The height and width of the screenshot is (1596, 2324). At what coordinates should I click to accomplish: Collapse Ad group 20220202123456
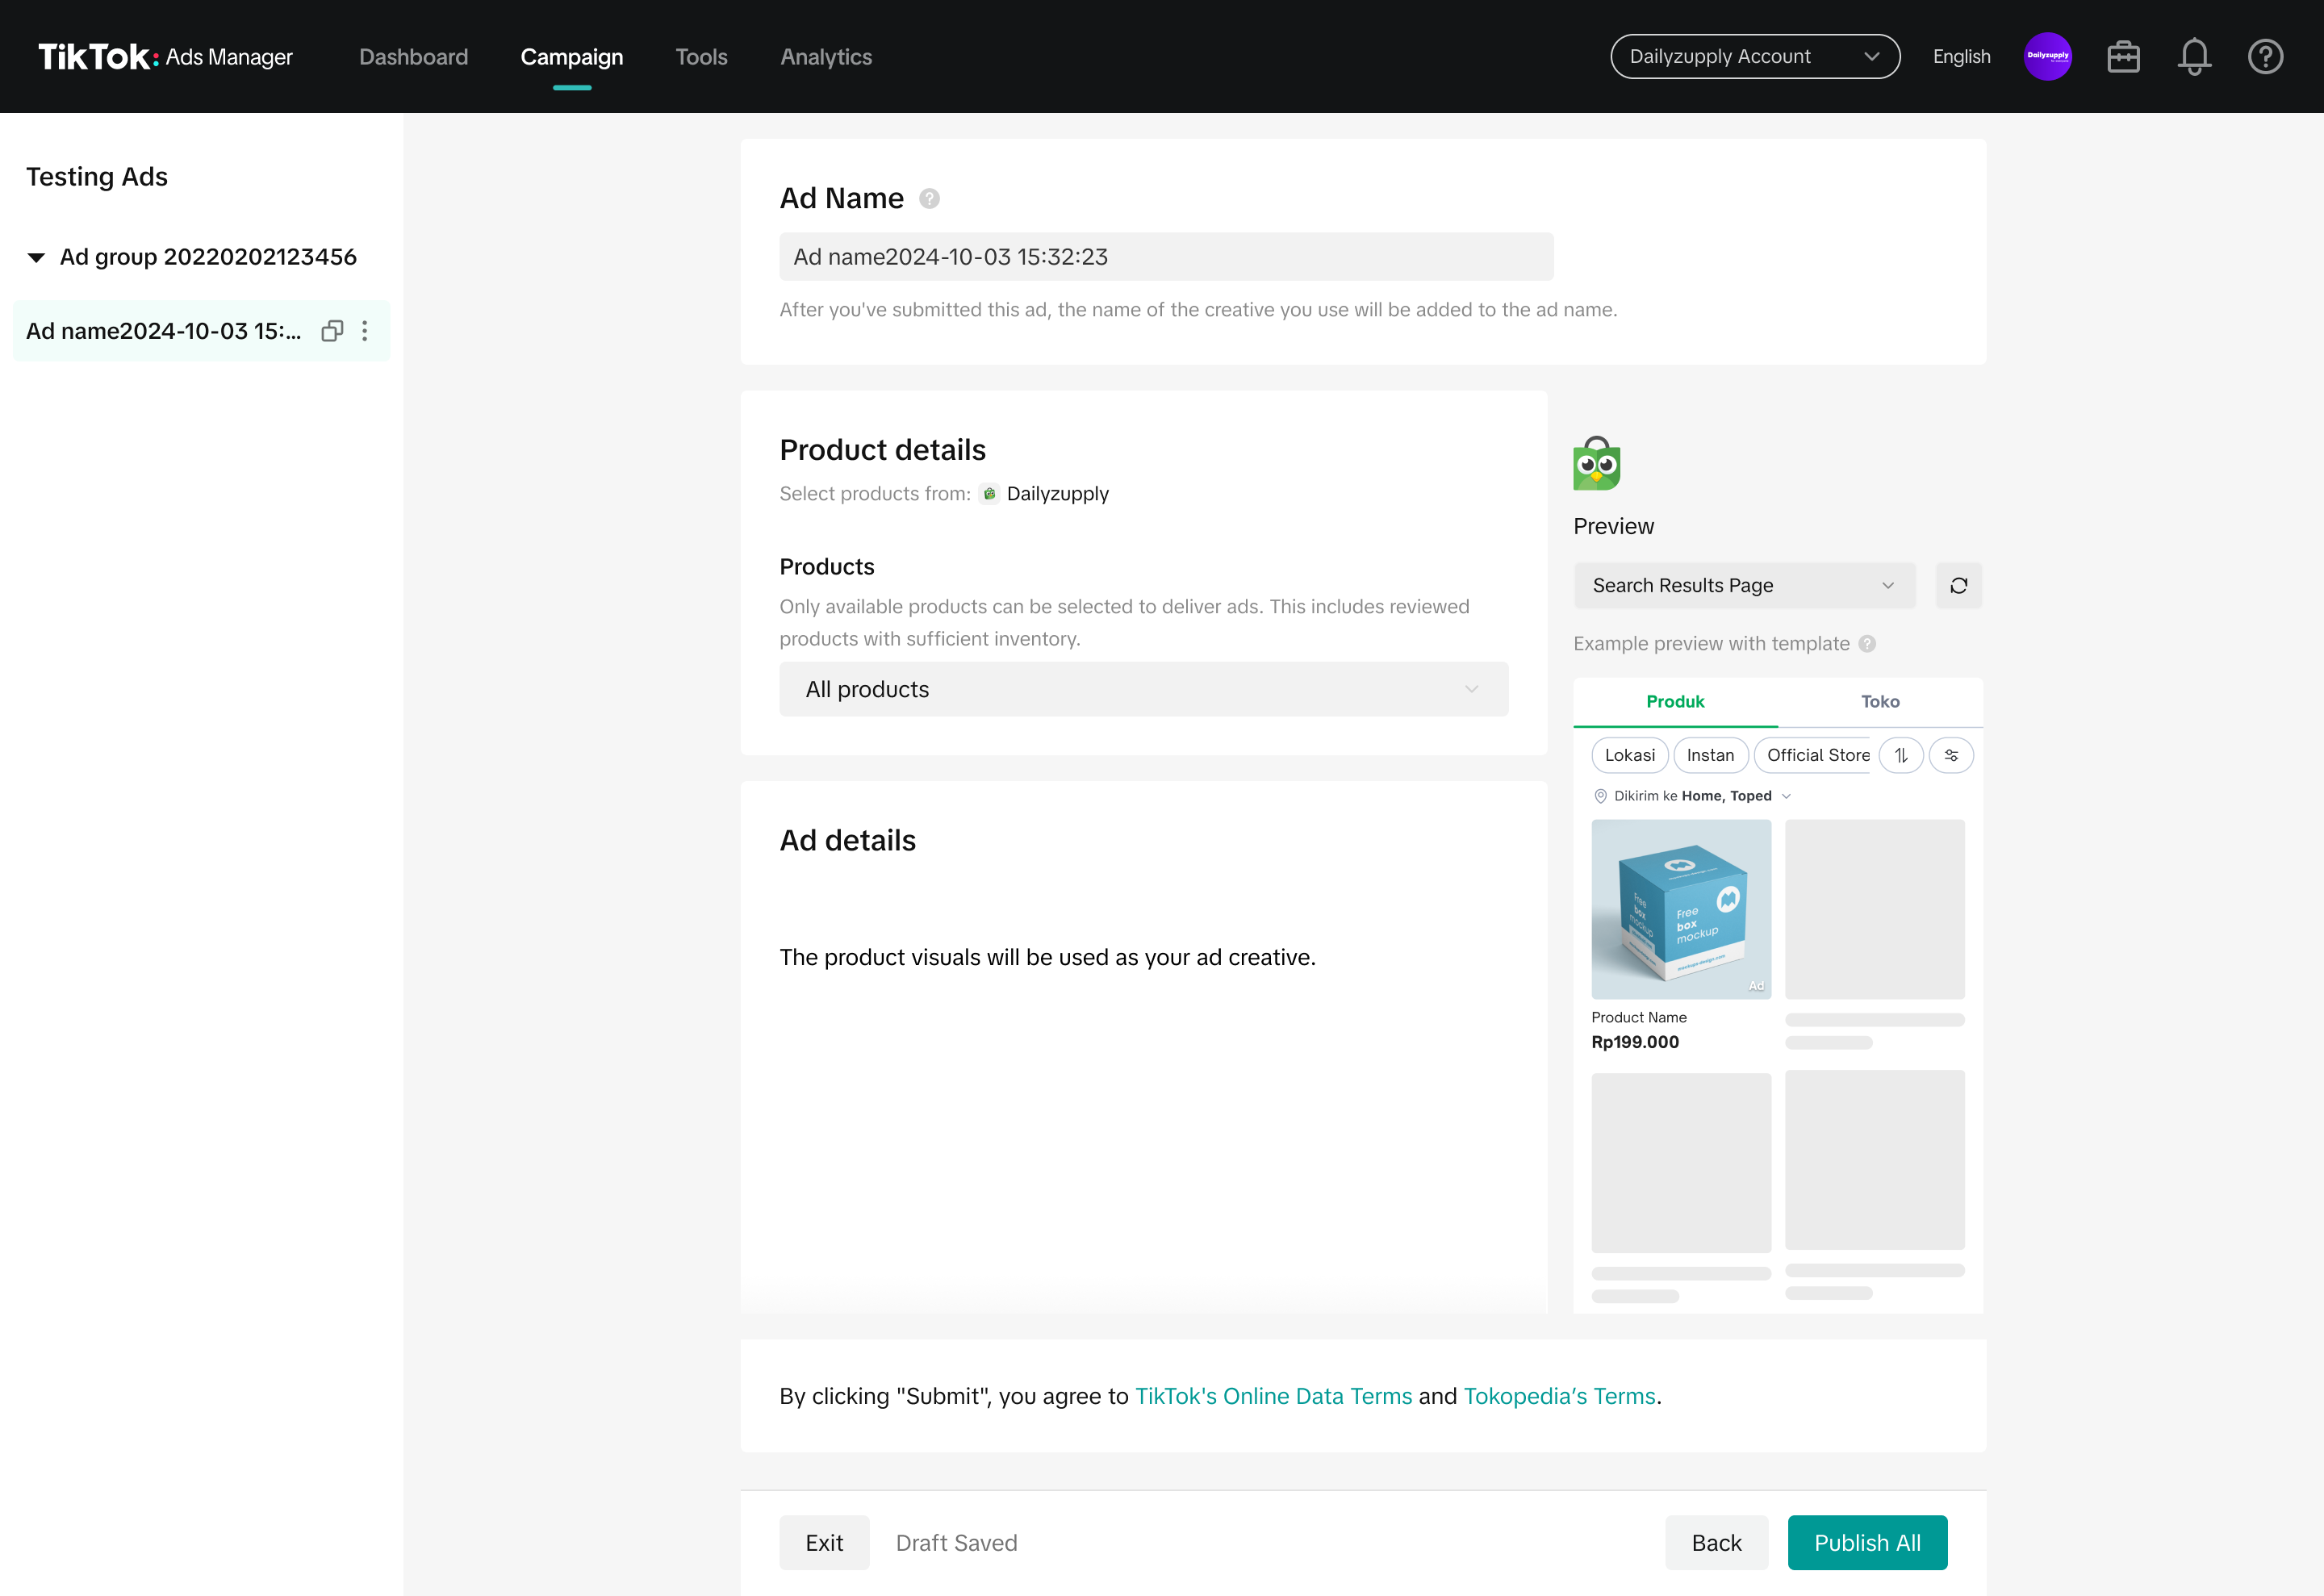36,258
